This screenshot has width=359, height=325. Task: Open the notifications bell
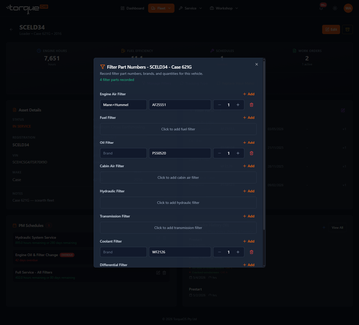click(321, 8)
